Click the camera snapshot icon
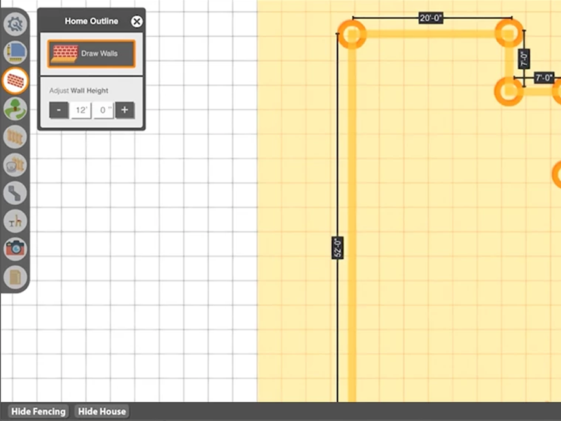This screenshot has width=561, height=421. coord(15,248)
